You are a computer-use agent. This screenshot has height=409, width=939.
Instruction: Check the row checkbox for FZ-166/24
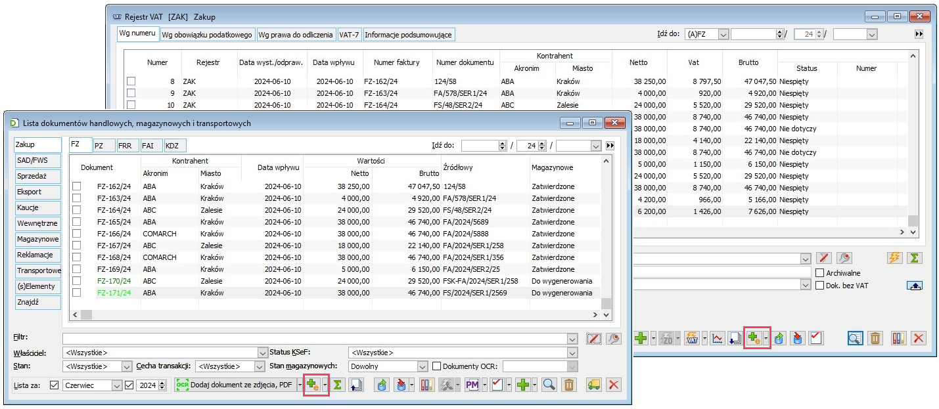pos(76,234)
